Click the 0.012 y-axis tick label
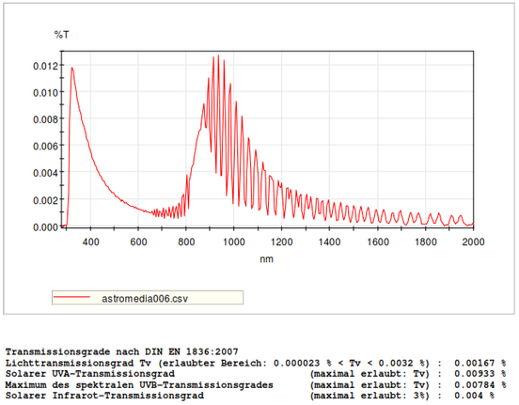The height and width of the screenshot is (405, 519). click(46, 66)
